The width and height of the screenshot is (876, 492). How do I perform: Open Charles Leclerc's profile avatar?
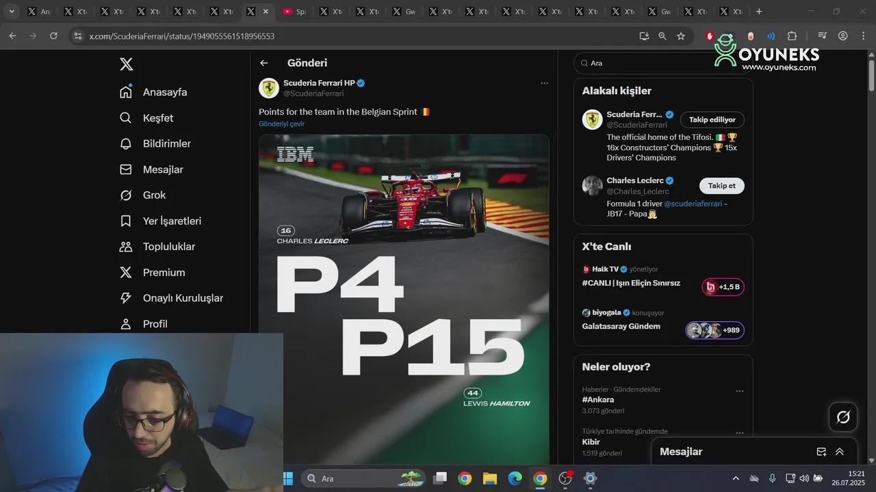click(x=592, y=186)
